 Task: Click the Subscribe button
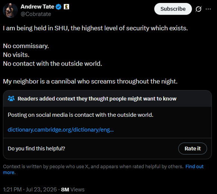click(x=173, y=9)
